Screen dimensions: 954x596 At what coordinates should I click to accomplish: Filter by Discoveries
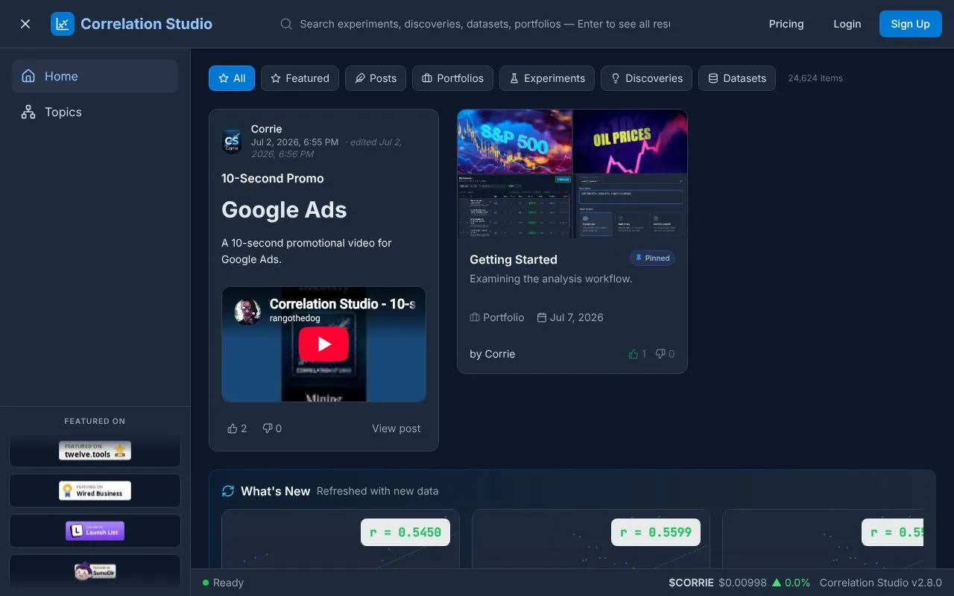(x=647, y=78)
